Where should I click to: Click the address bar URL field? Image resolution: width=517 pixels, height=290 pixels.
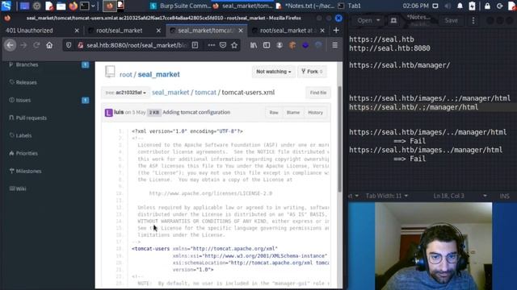(137, 45)
